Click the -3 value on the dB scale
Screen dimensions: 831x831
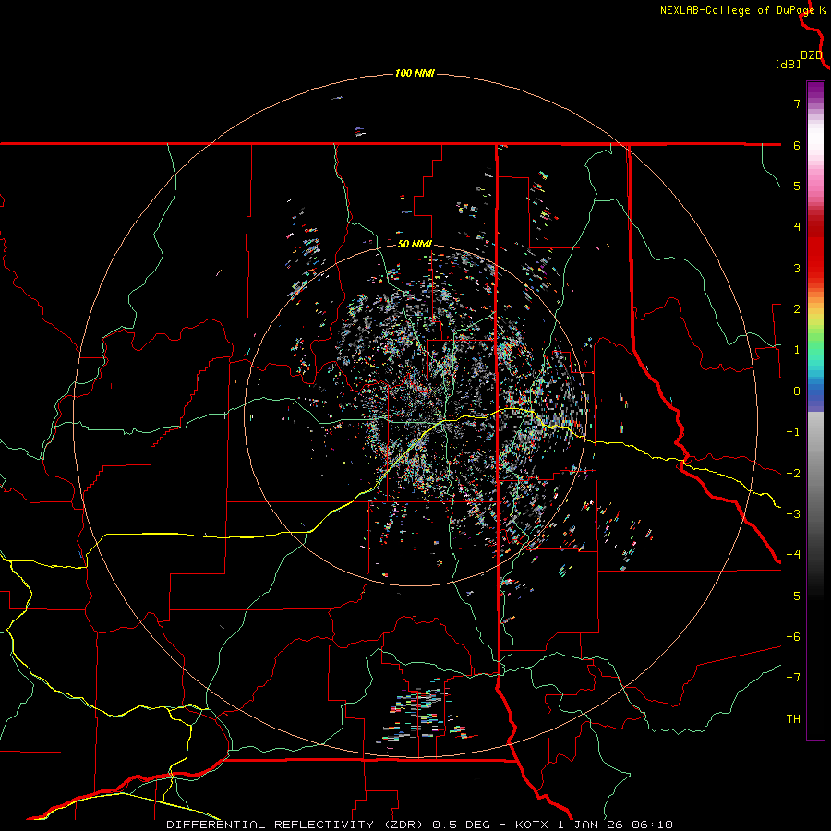pos(793,514)
